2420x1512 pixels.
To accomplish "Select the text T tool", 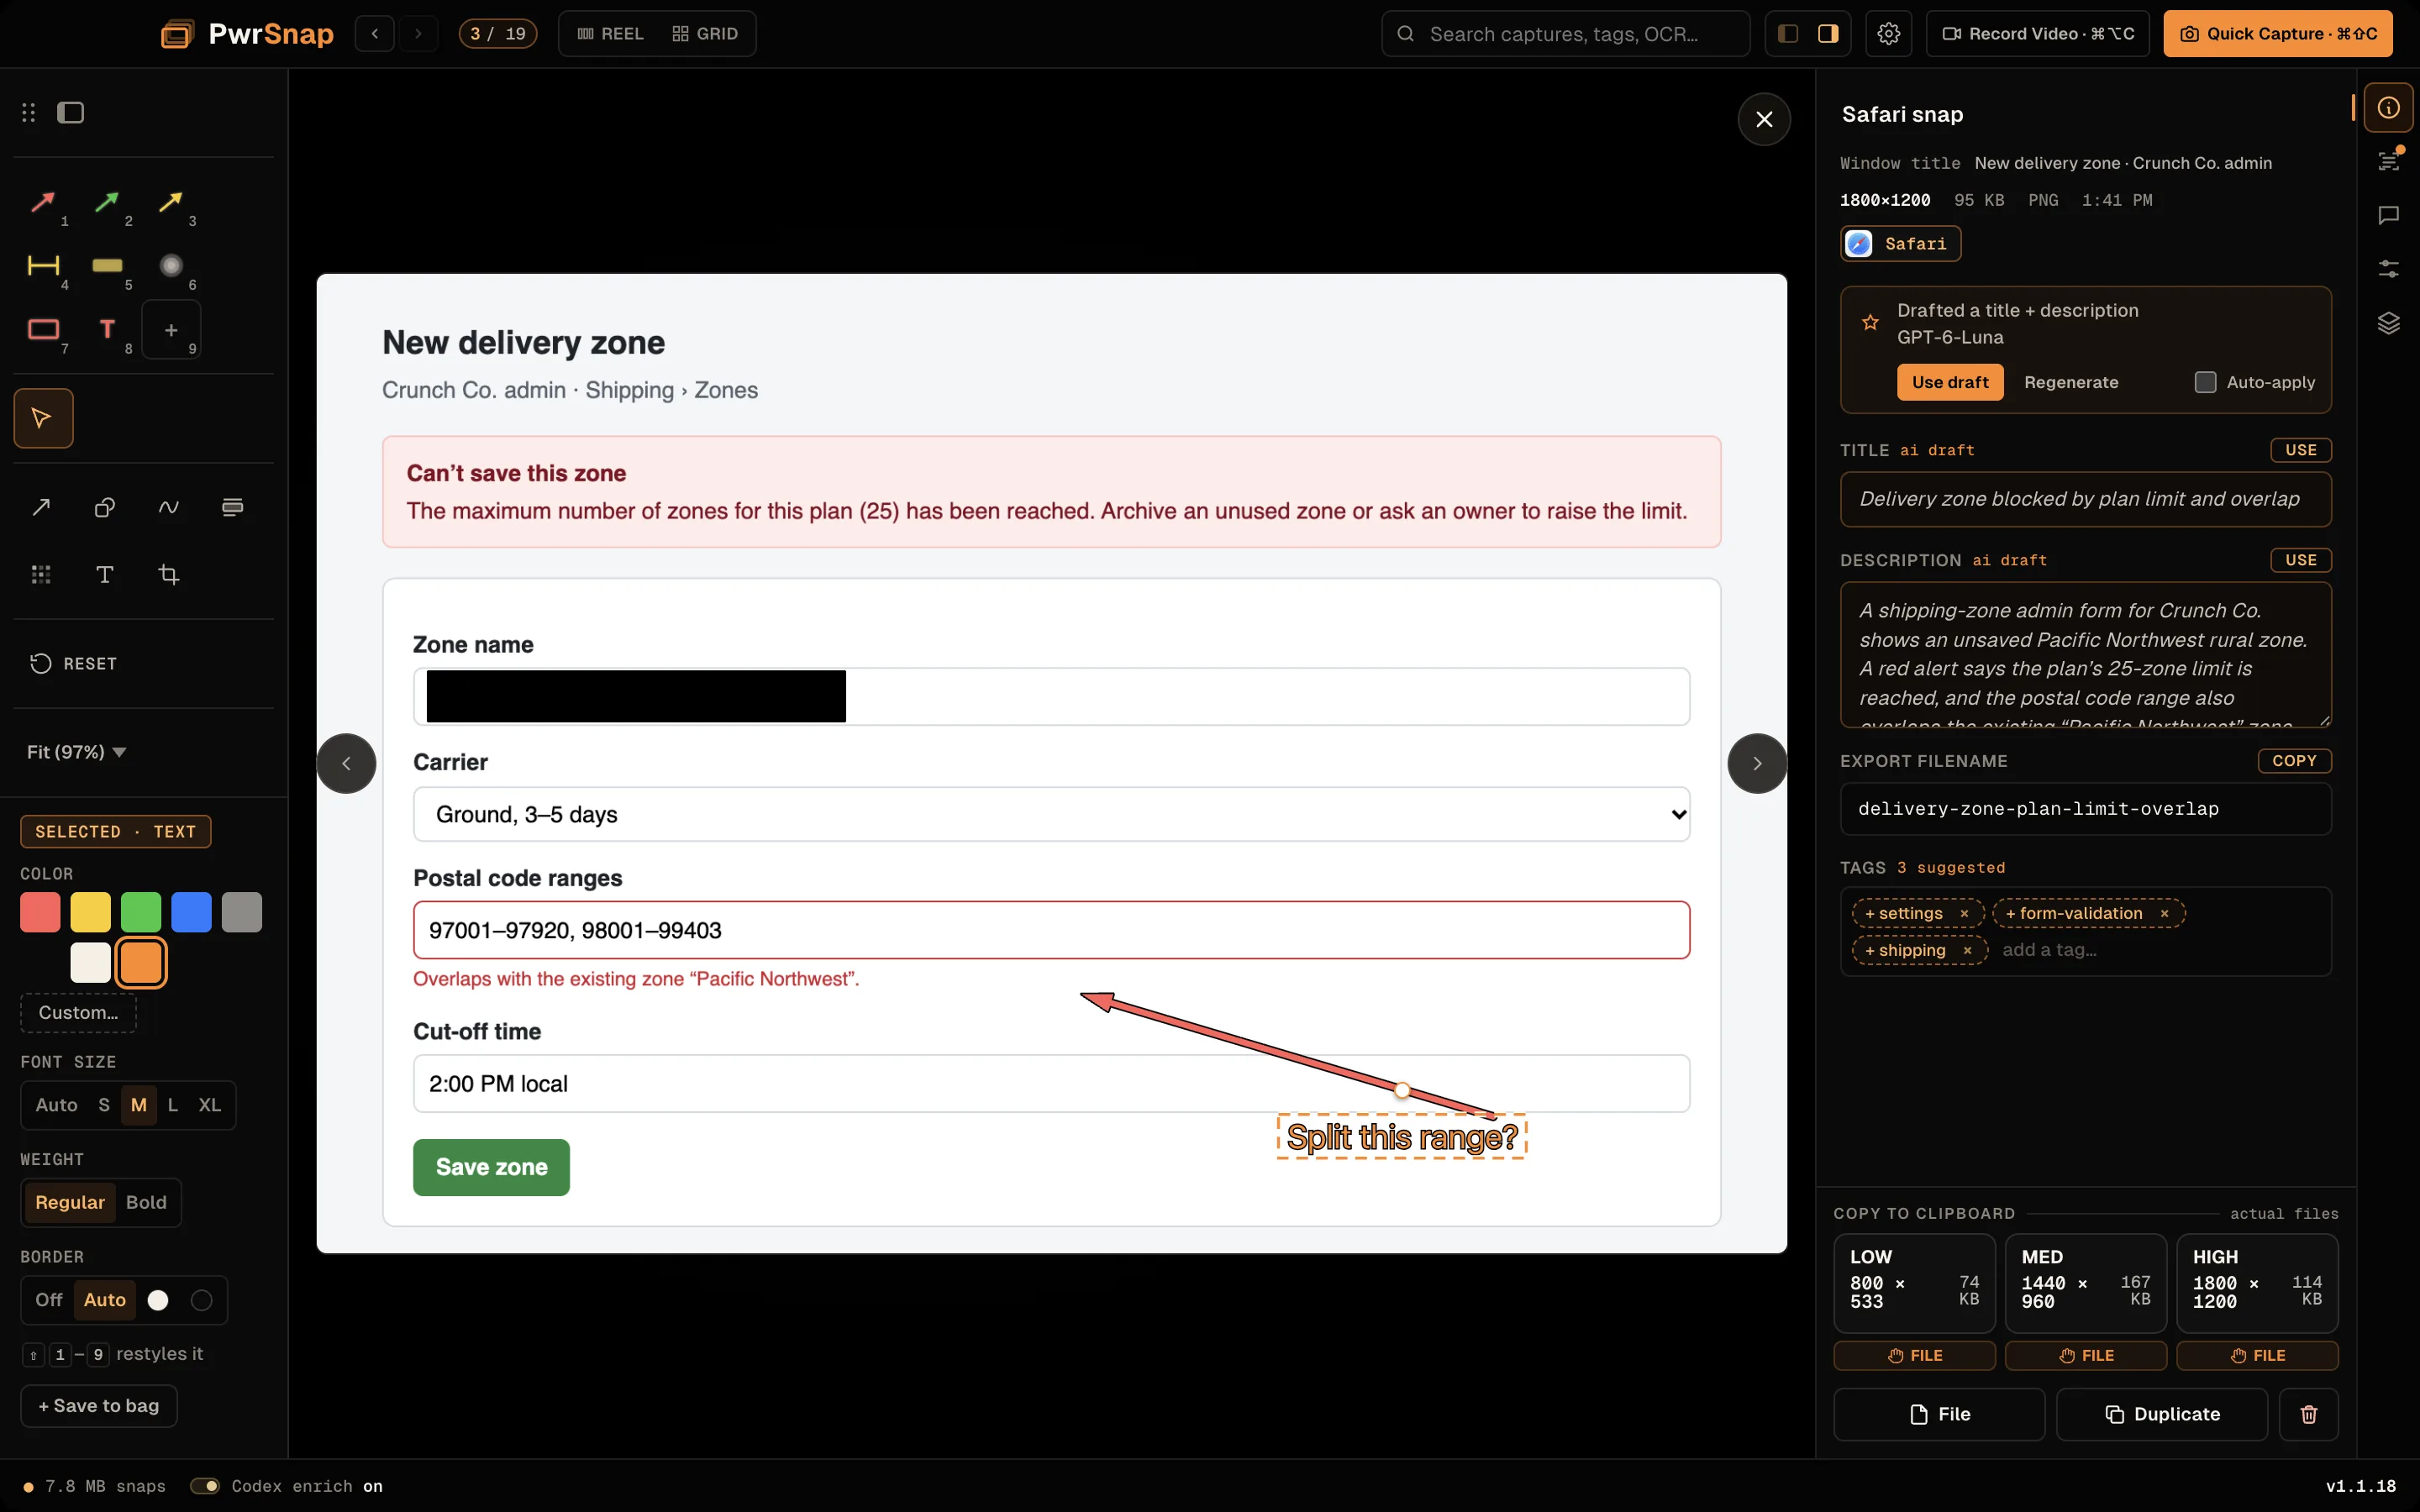I will 105,574.
